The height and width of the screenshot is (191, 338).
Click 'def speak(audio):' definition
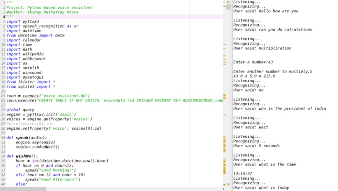click(27, 138)
